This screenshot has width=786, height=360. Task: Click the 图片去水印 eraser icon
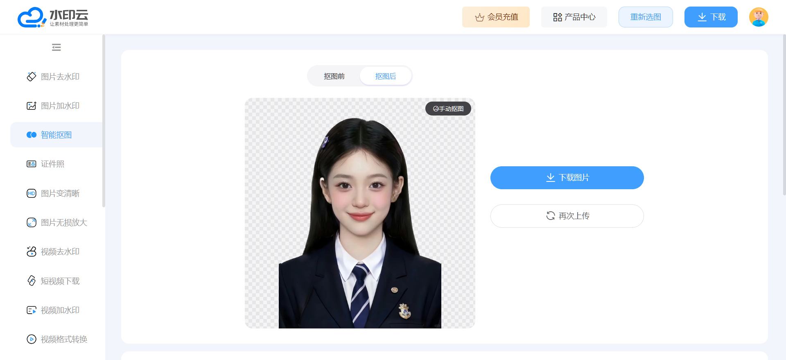[x=32, y=77]
